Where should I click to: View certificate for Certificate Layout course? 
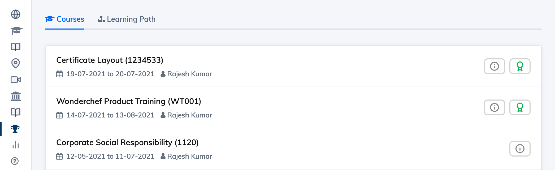(520, 66)
